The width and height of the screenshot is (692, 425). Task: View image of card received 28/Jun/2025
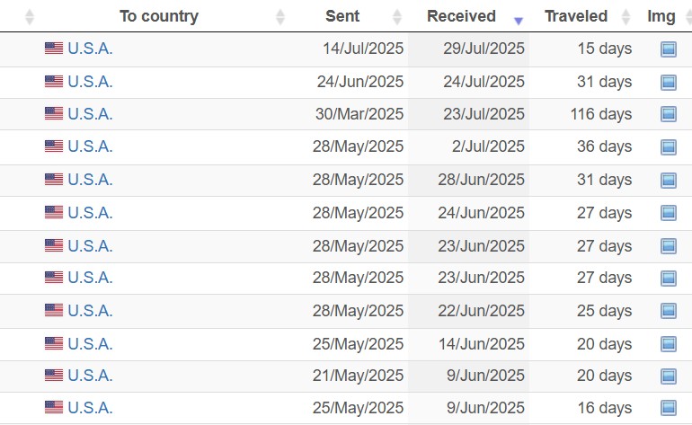pyautogui.click(x=668, y=180)
